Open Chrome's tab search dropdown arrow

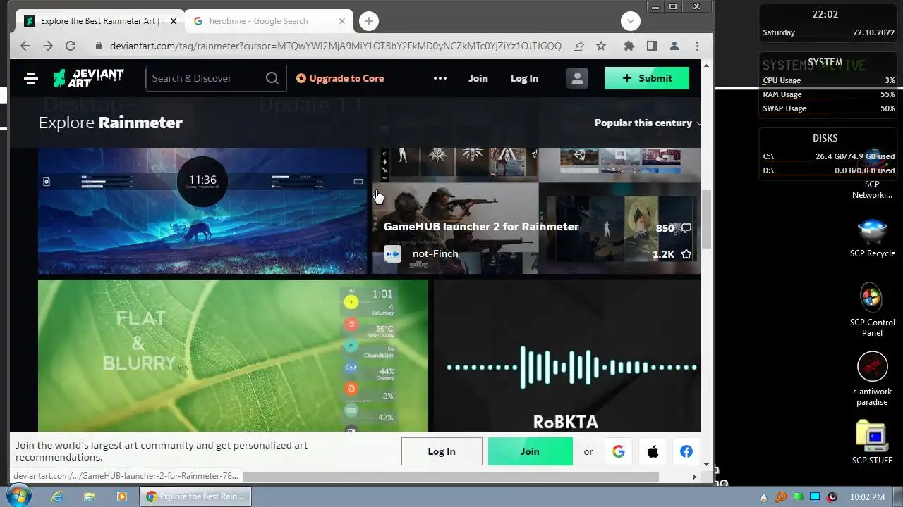point(631,21)
